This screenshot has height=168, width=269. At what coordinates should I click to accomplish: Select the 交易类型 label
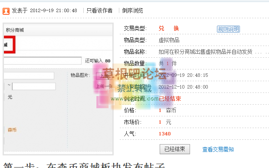point(135,28)
